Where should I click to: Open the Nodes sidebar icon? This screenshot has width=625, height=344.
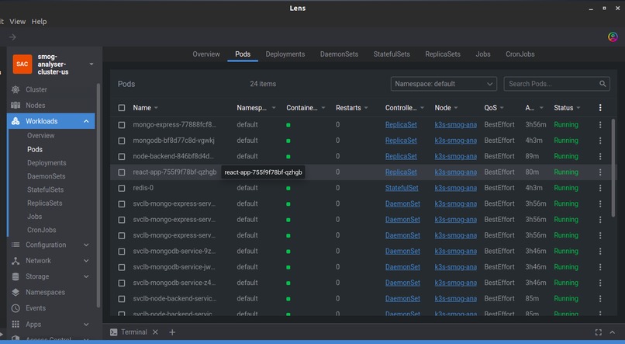click(16, 106)
